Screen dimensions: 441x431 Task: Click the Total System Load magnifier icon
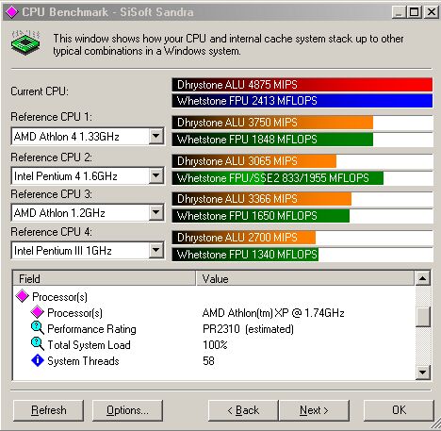[38, 344]
